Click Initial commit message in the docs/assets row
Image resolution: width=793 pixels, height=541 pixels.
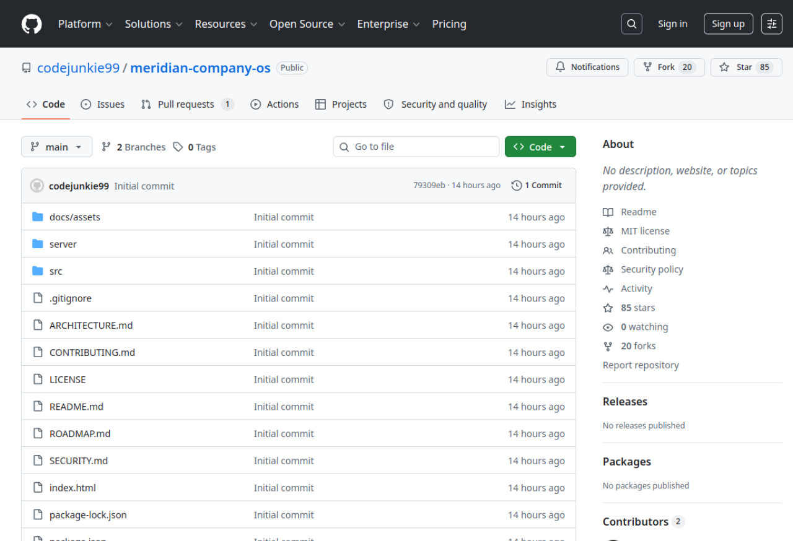click(284, 217)
